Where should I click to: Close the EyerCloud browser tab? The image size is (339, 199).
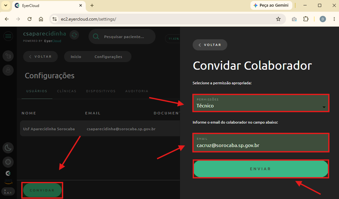click(x=81, y=5)
